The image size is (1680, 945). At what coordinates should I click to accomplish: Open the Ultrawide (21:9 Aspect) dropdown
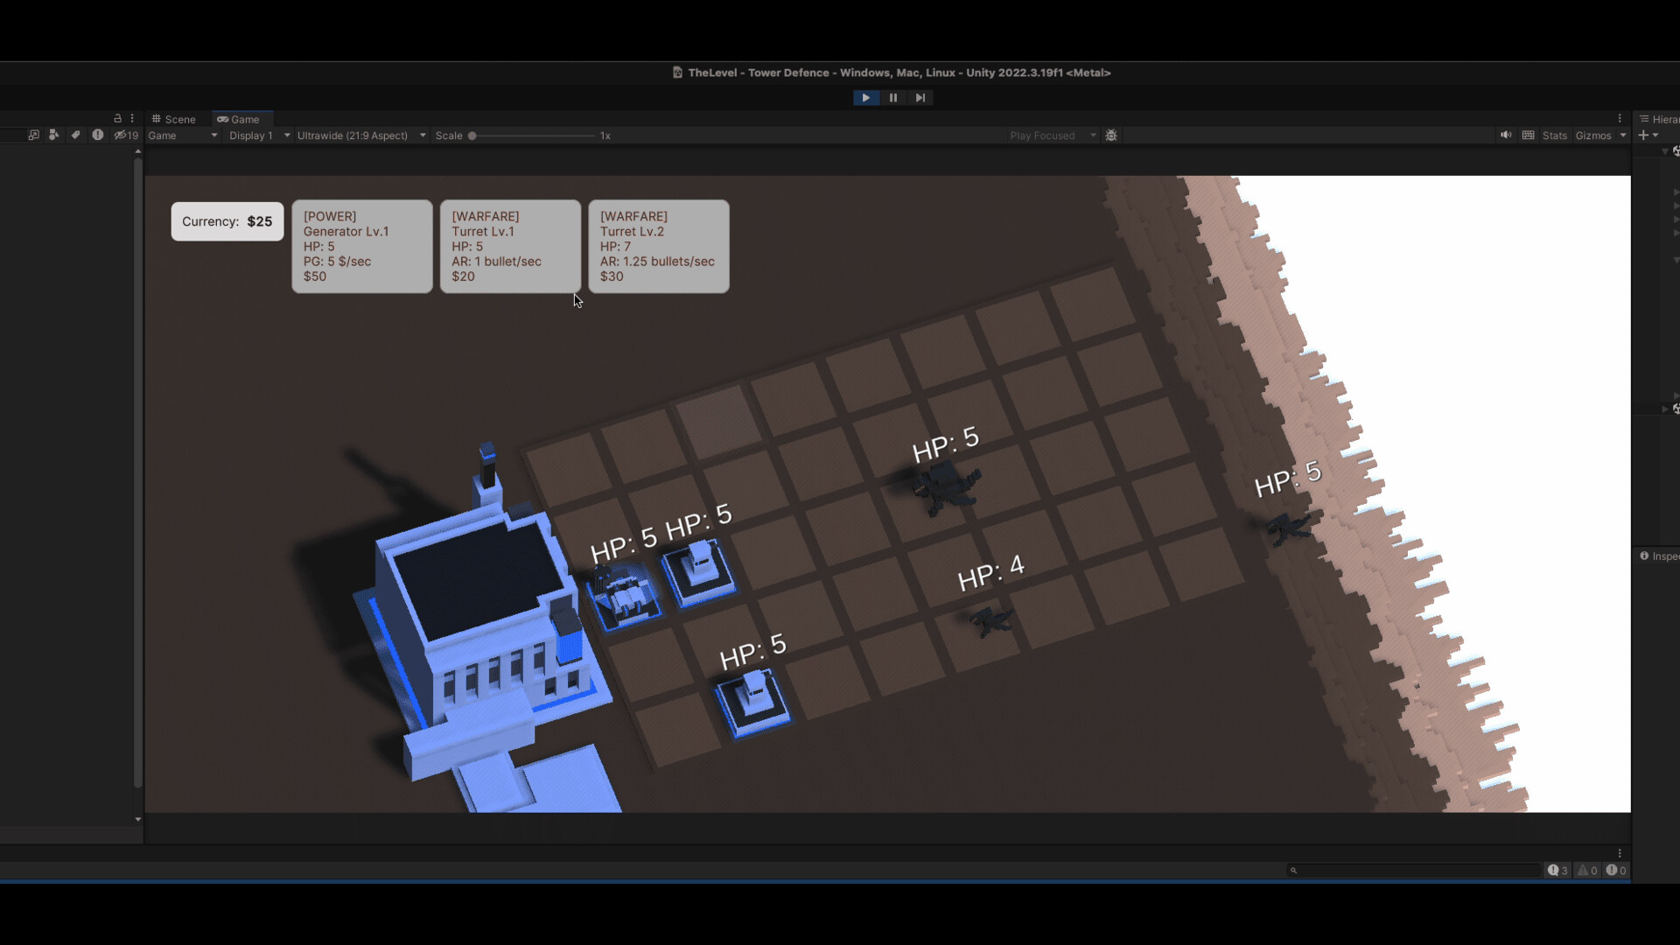tap(360, 136)
